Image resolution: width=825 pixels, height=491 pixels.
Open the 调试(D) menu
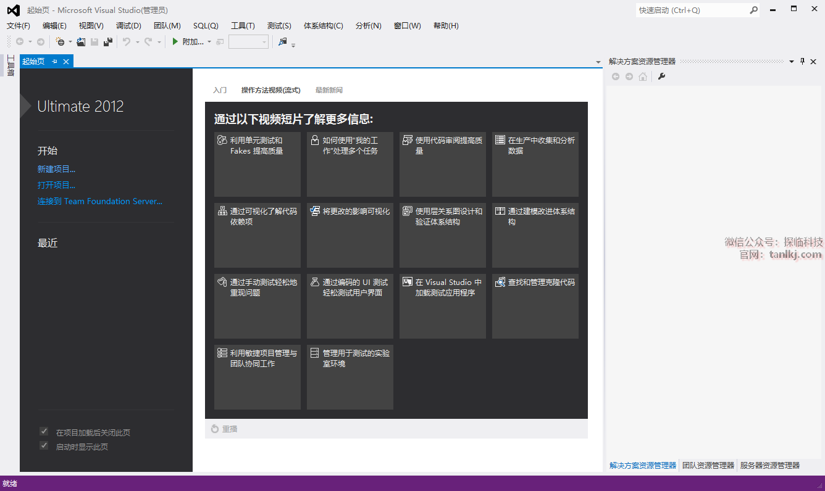(x=128, y=26)
